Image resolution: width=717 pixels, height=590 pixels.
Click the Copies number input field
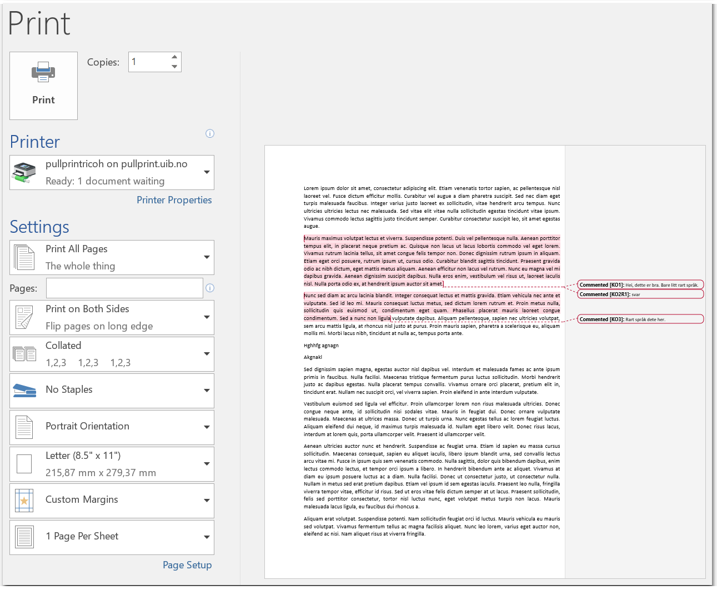148,62
